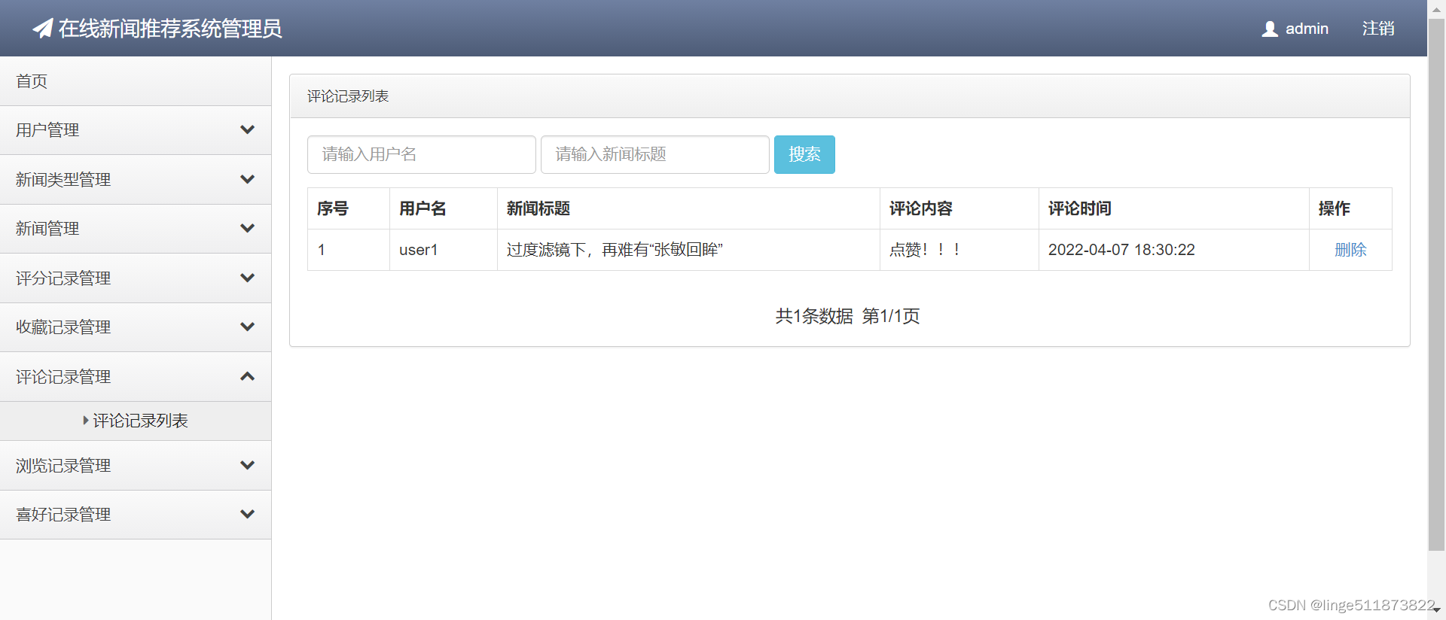Select the user1 username cell
Viewport: 1446px width, 620px height.
(444, 250)
